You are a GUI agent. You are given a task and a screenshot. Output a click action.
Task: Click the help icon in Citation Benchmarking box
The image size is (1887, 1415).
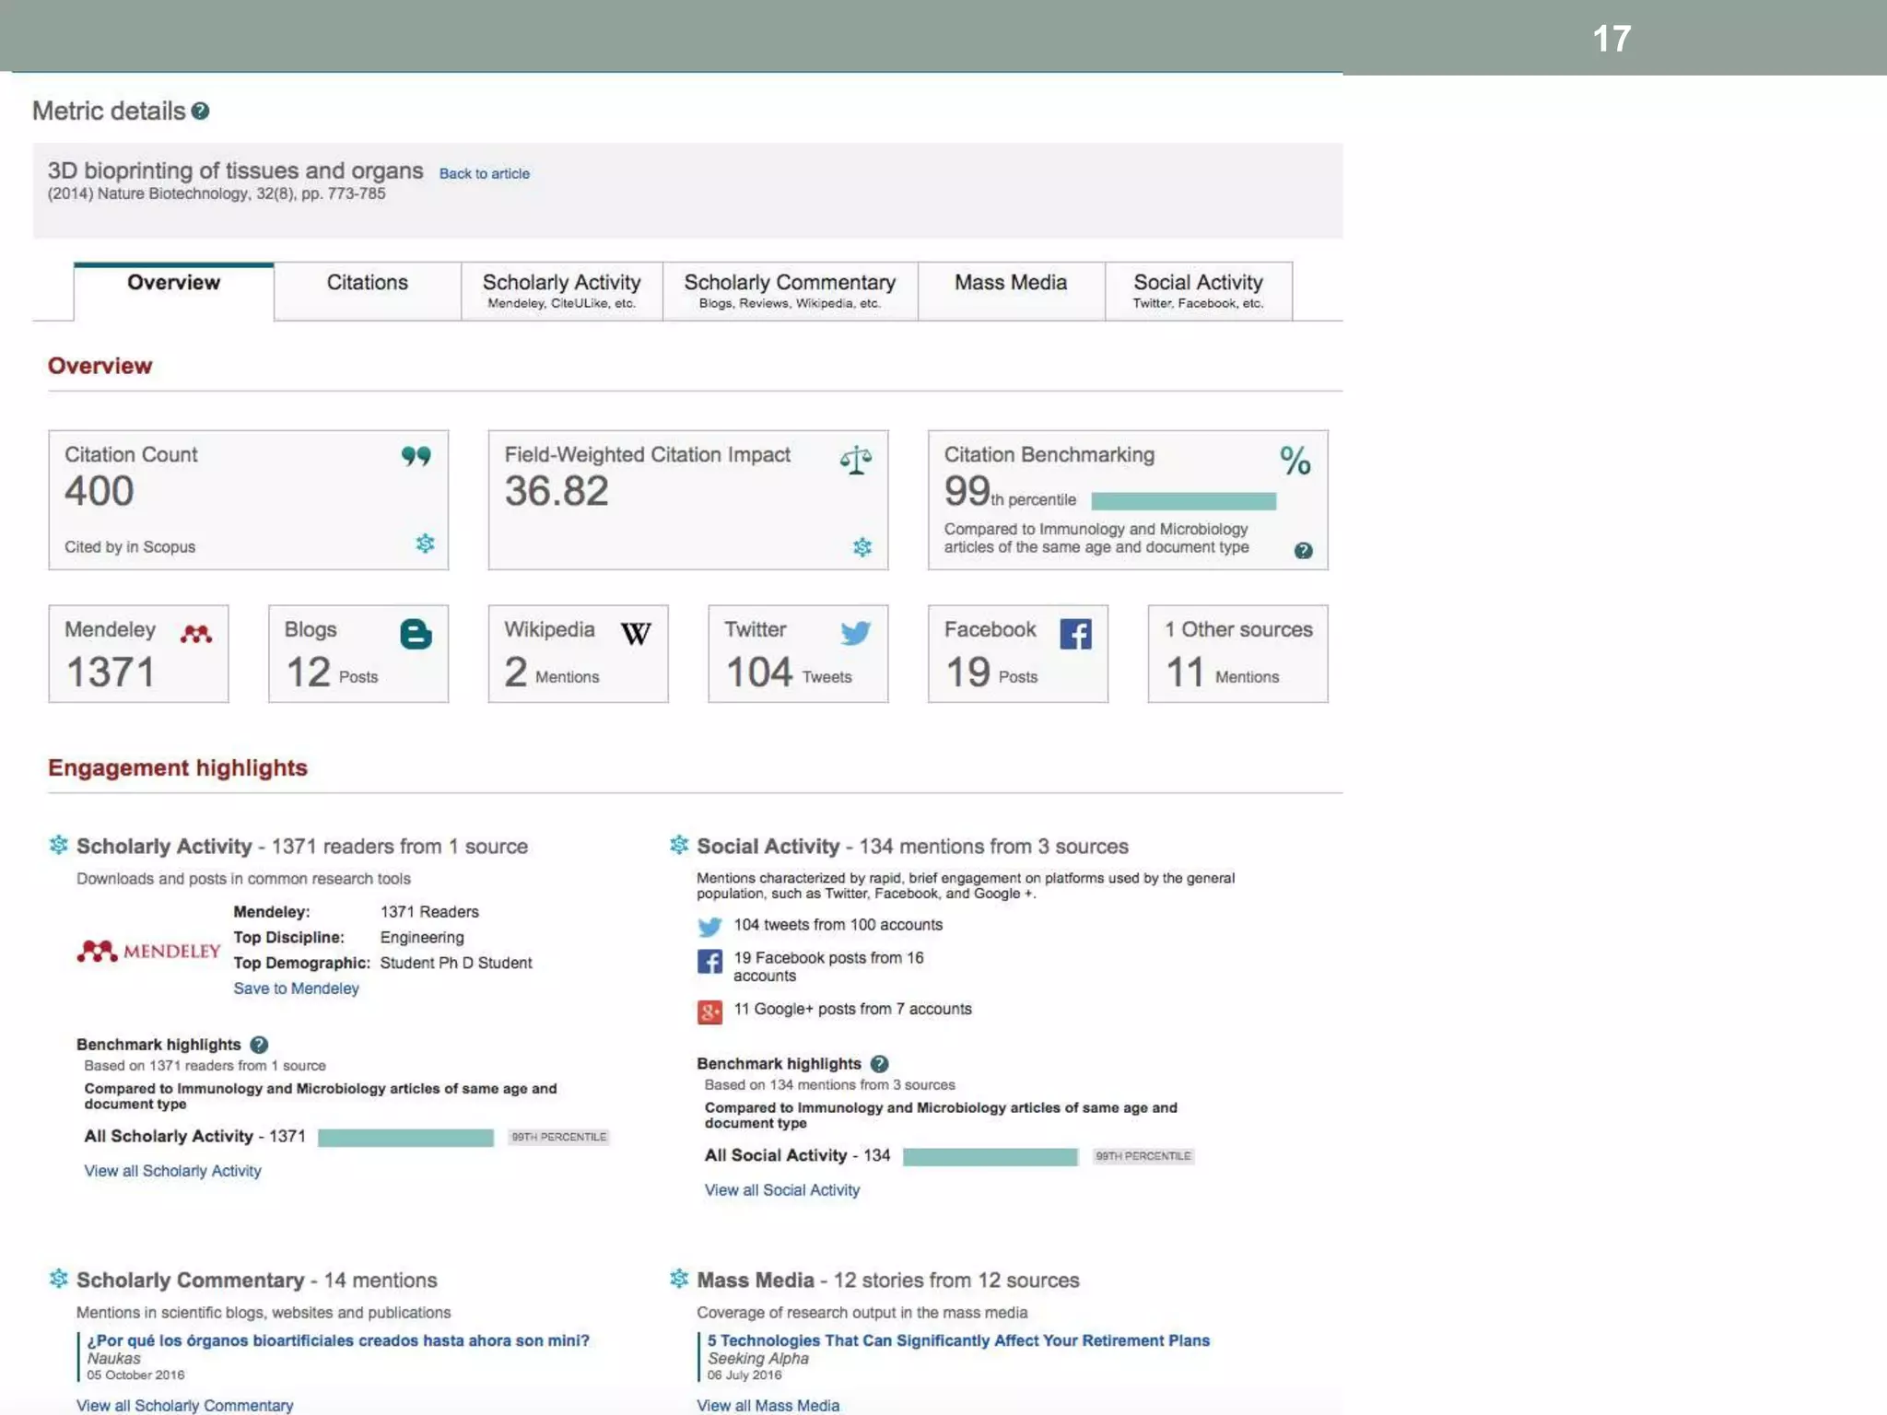tap(1303, 551)
